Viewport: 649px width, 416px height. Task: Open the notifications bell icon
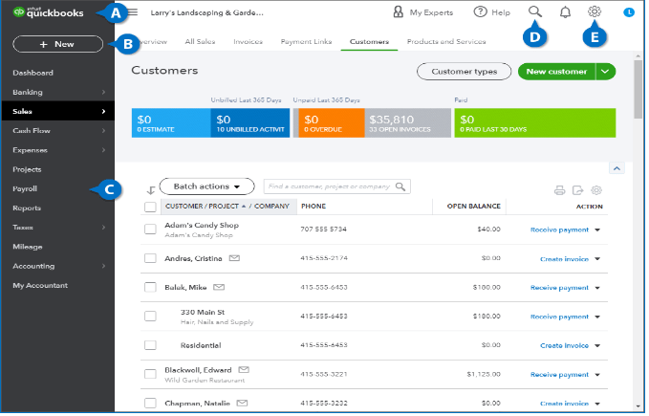coord(568,12)
